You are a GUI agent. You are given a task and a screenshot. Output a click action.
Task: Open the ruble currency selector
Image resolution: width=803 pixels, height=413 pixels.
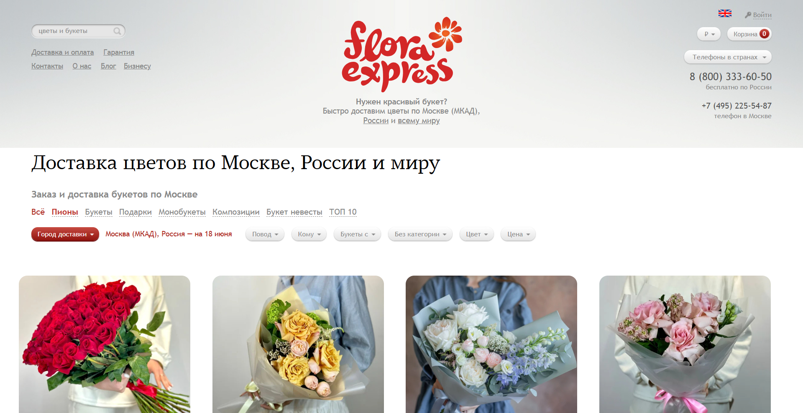(x=709, y=34)
